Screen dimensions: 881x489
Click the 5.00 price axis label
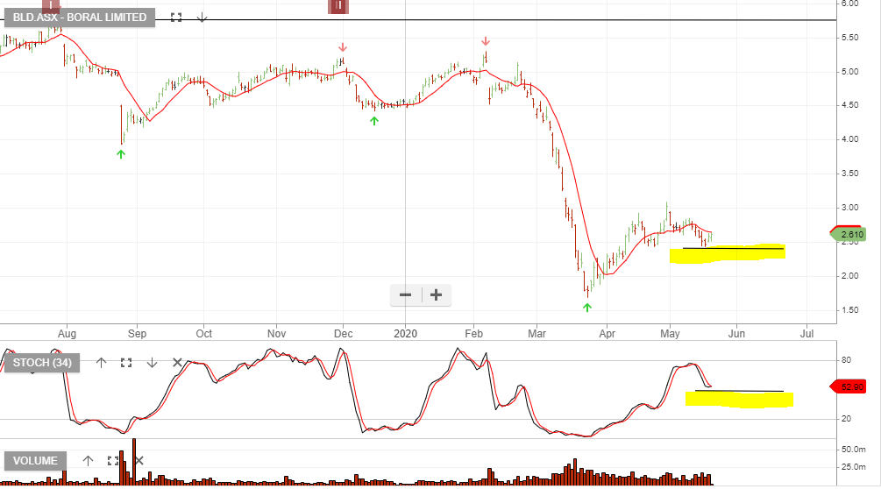point(849,72)
